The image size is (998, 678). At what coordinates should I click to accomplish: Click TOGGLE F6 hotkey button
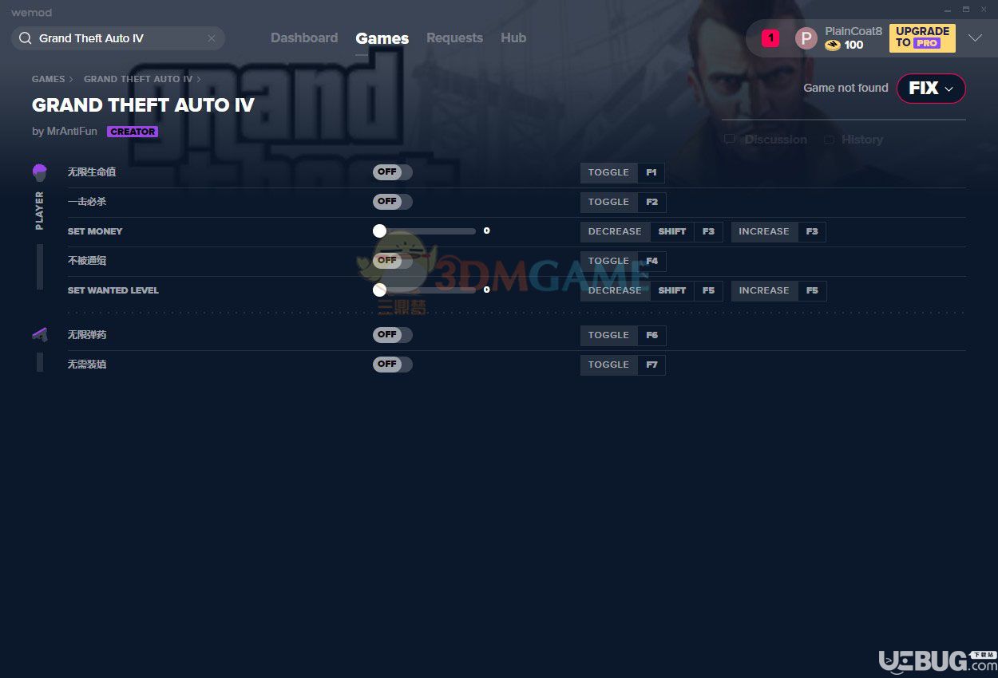point(623,335)
